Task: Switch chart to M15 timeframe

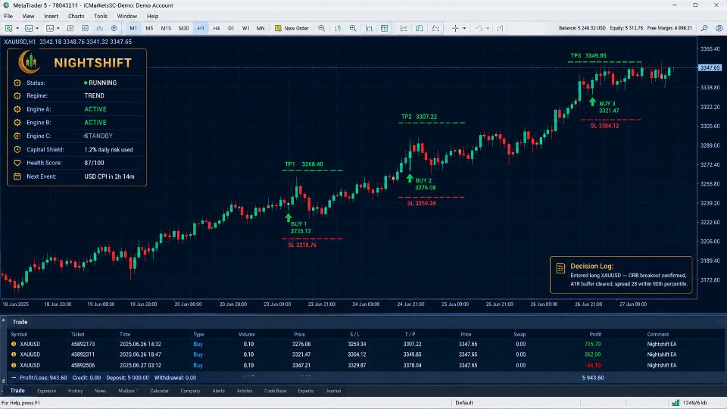Action: coord(166,28)
